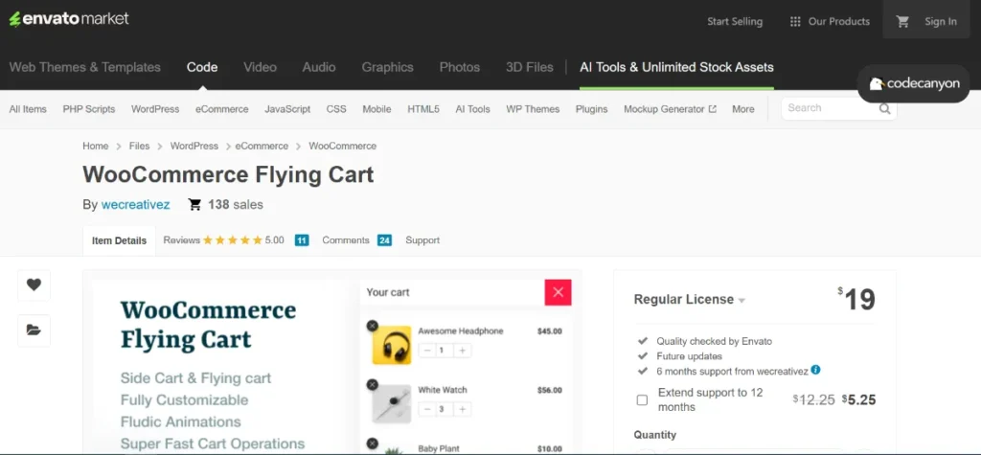Open the HTML5 category

[x=423, y=109]
